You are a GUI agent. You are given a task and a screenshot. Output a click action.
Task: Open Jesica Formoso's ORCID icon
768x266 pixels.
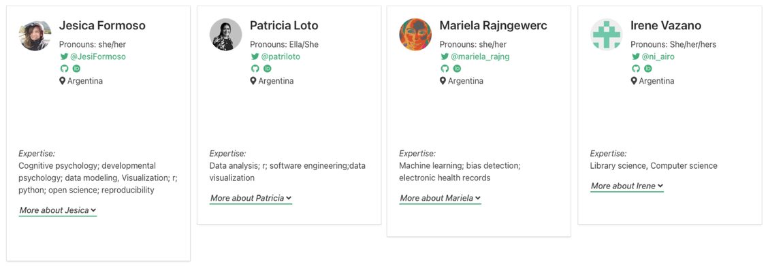point(76,69)
